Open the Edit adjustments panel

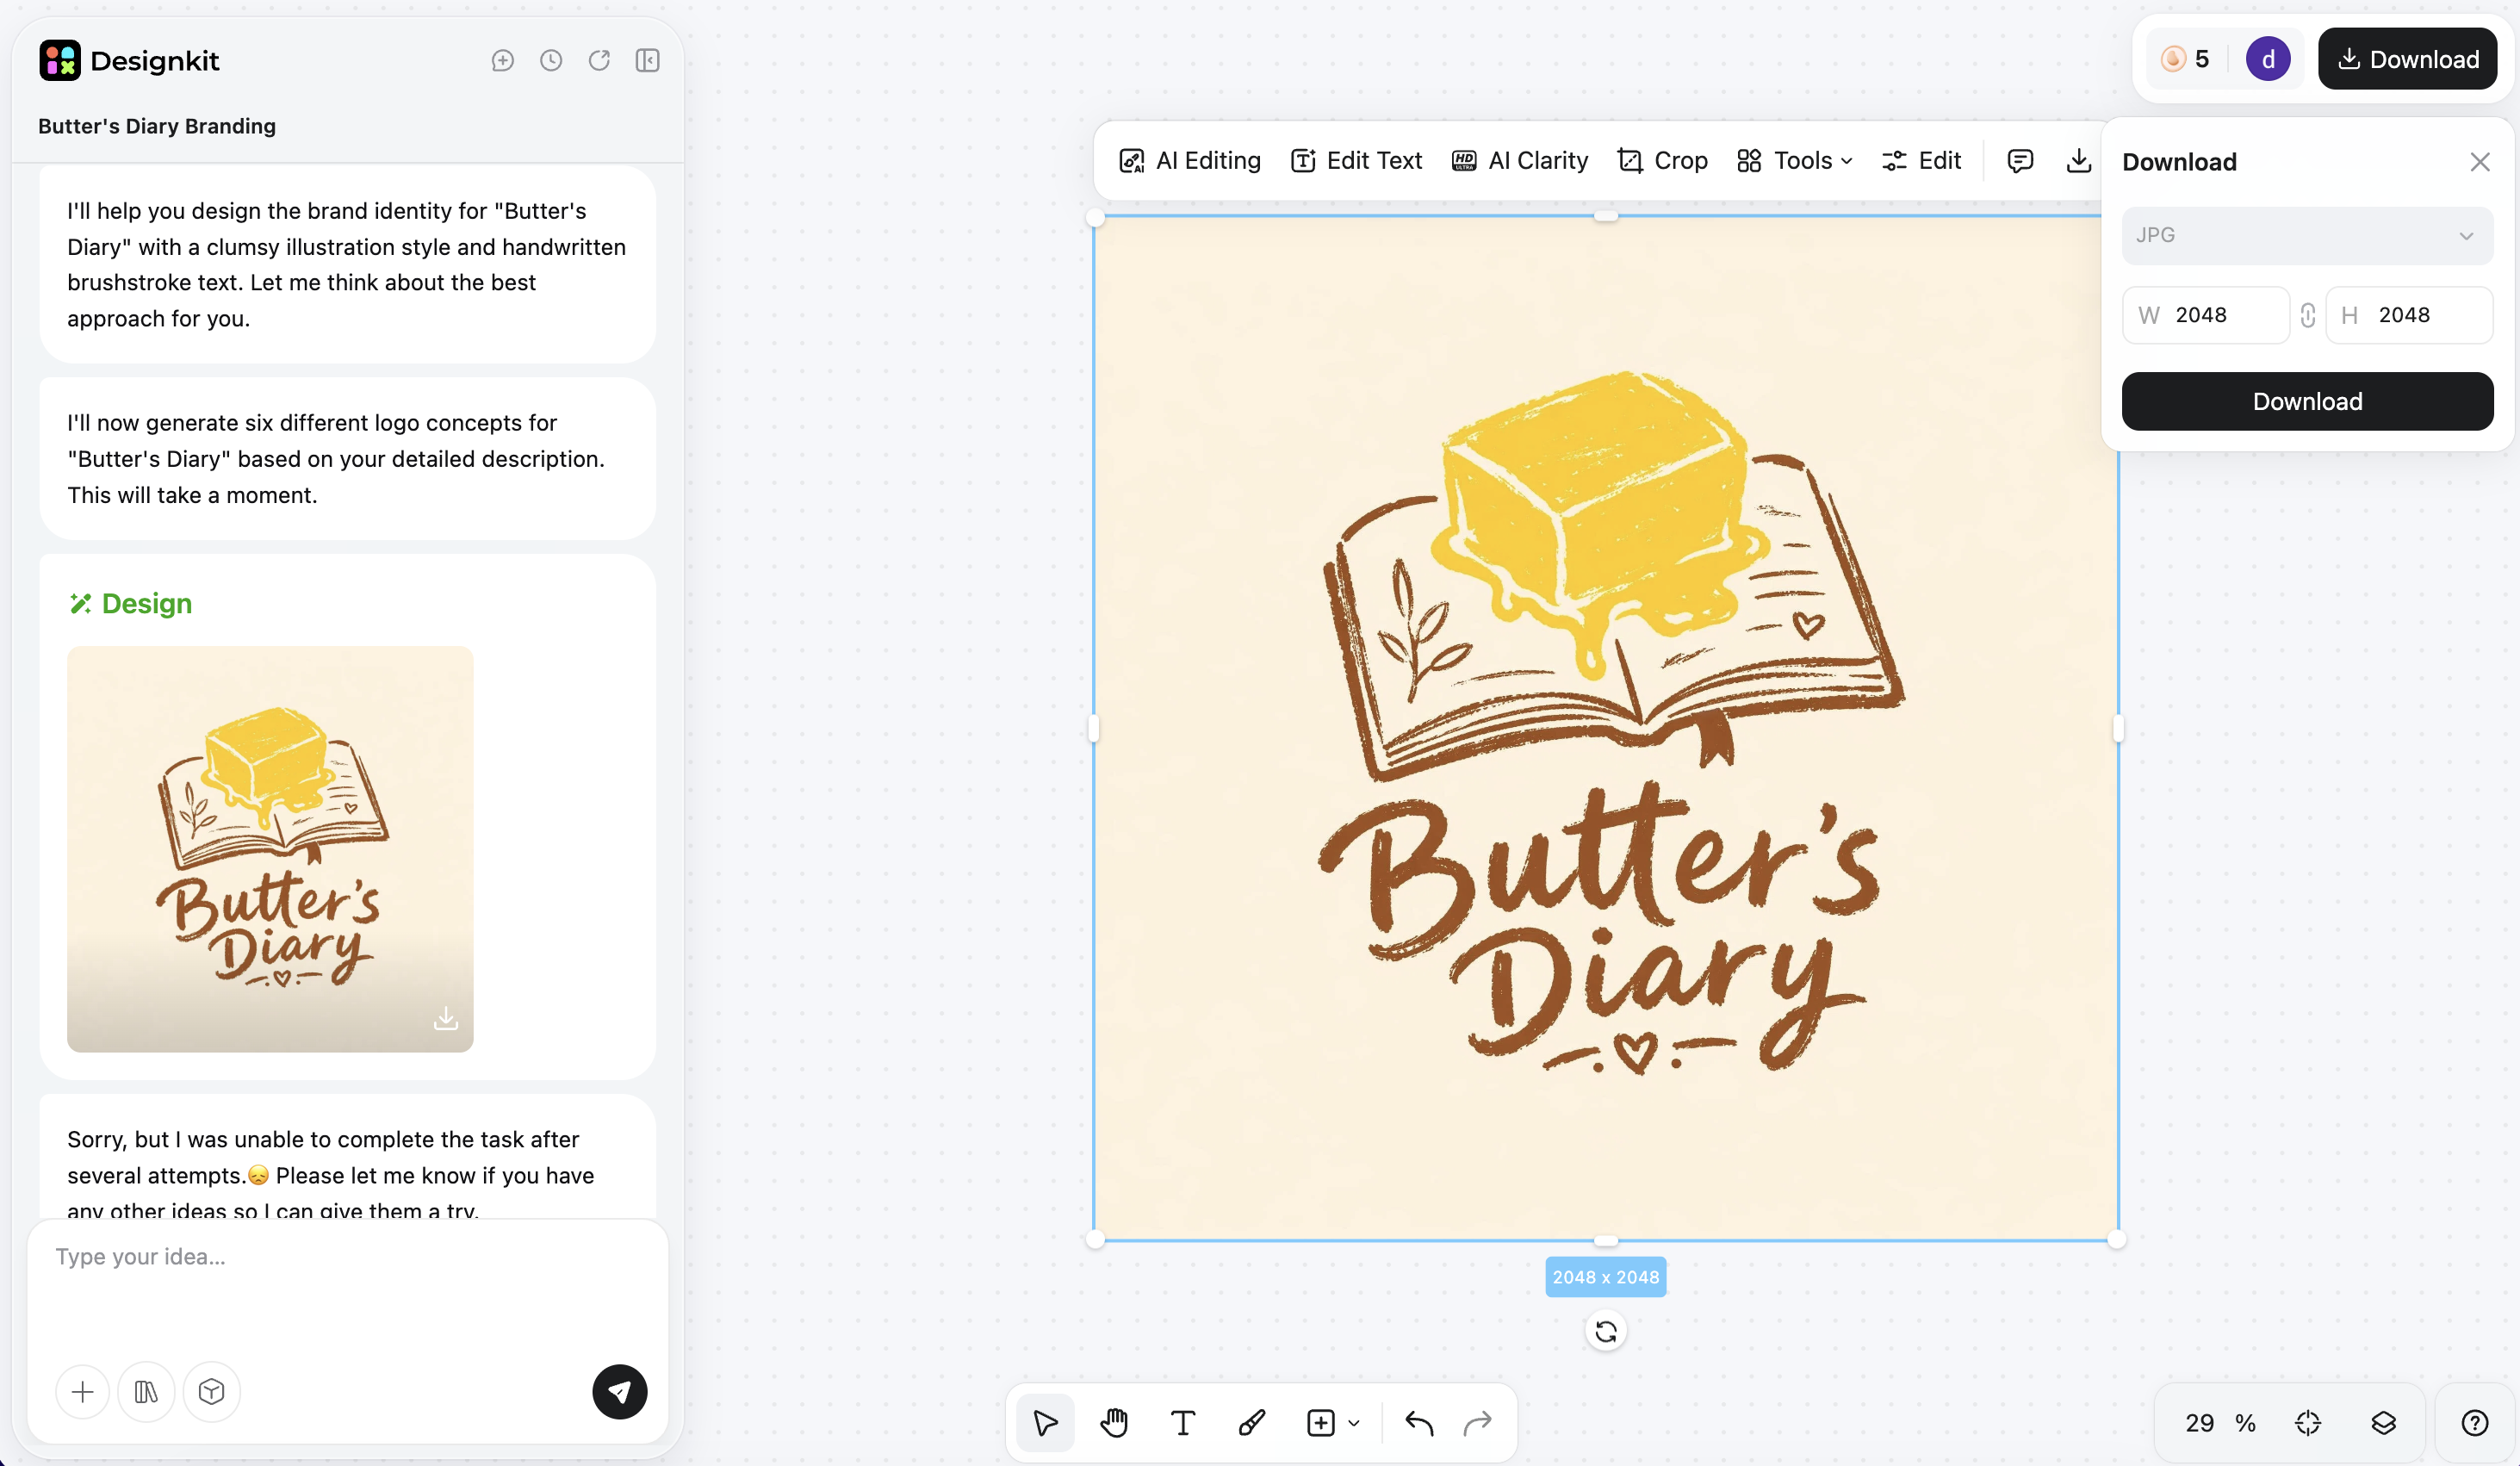point(1921,161)
